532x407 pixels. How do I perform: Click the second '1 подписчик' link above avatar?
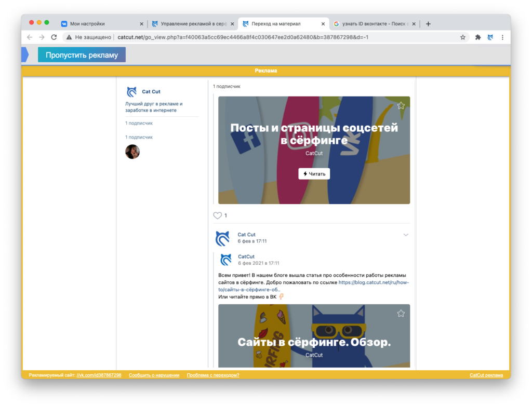[x=139, y=137]
